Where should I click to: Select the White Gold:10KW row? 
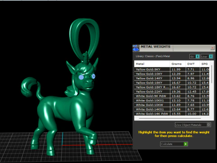tap(172, 105)
